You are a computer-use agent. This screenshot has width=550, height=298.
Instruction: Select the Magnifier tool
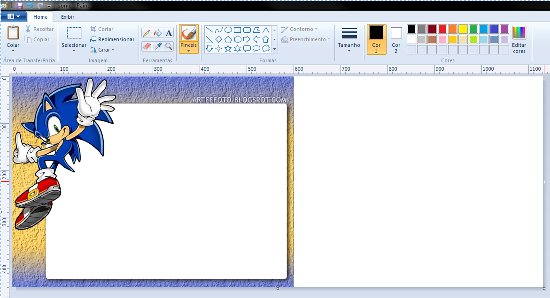pyautogui.click(x=169, y=46)
